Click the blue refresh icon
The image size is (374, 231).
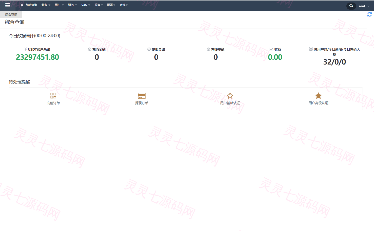click(x=369, y=14)
